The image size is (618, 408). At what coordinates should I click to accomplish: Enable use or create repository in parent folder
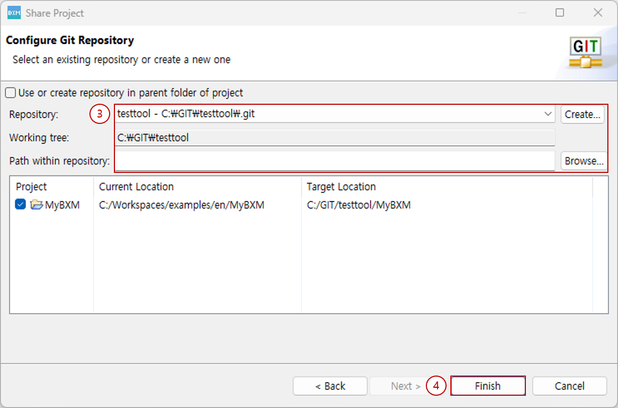coord(11,93)
